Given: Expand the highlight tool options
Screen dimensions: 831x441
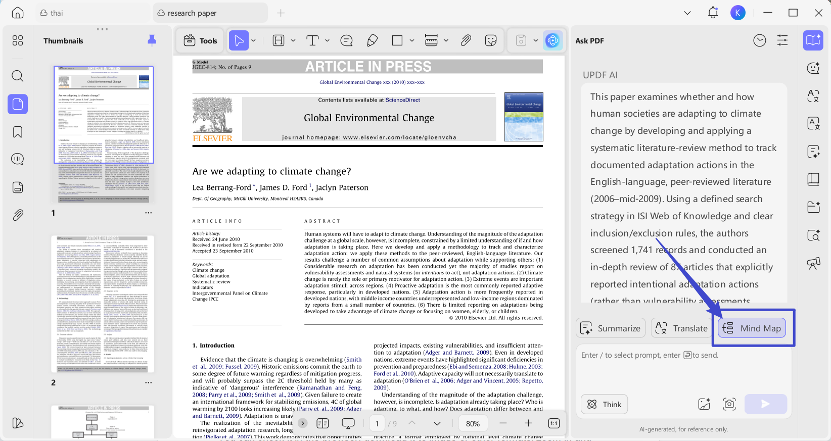Looking at the screenshot, I should (293, 40).
